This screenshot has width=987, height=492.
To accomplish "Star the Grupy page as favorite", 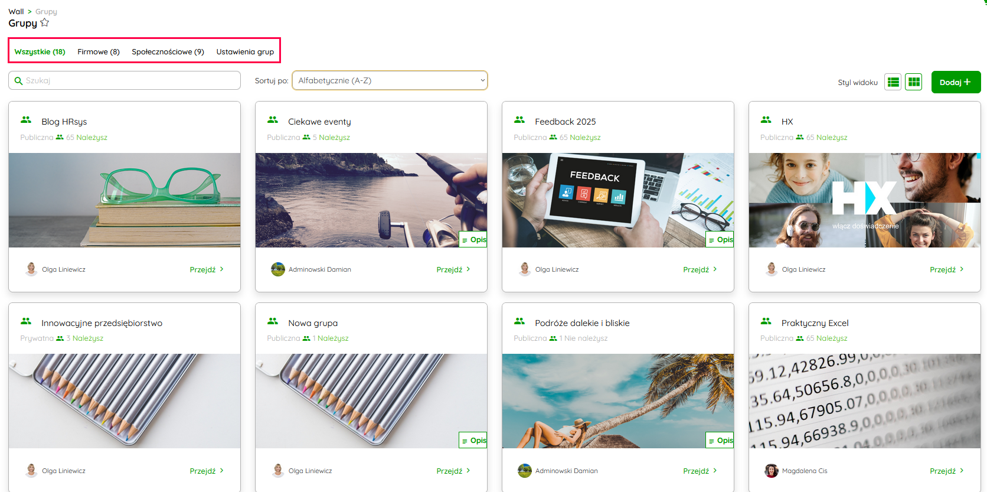I will click(x=45, y=23).
